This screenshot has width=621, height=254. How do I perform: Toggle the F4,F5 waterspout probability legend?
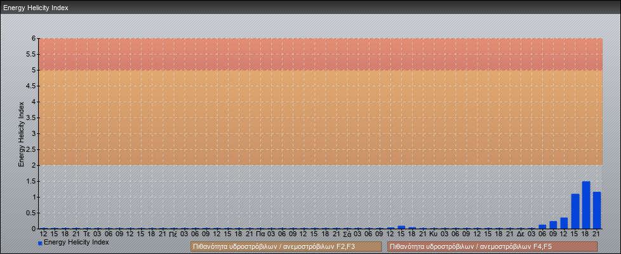(x=492, y=246)
